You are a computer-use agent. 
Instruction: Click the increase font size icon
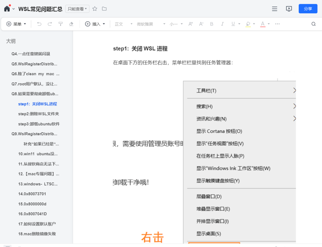tap(191, 24)
